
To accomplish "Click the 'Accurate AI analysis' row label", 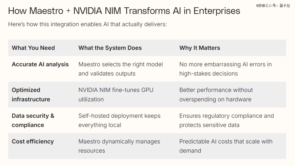I will (x=40, y=64).
